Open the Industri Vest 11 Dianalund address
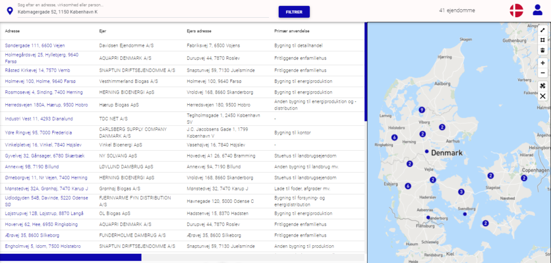Viewport: 551px width, 263px height. (x=39, y=118)
